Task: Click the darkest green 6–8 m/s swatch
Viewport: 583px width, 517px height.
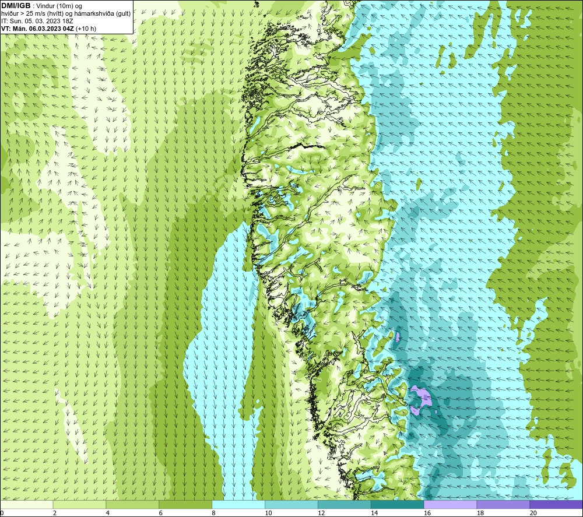Action: [185, 504]
